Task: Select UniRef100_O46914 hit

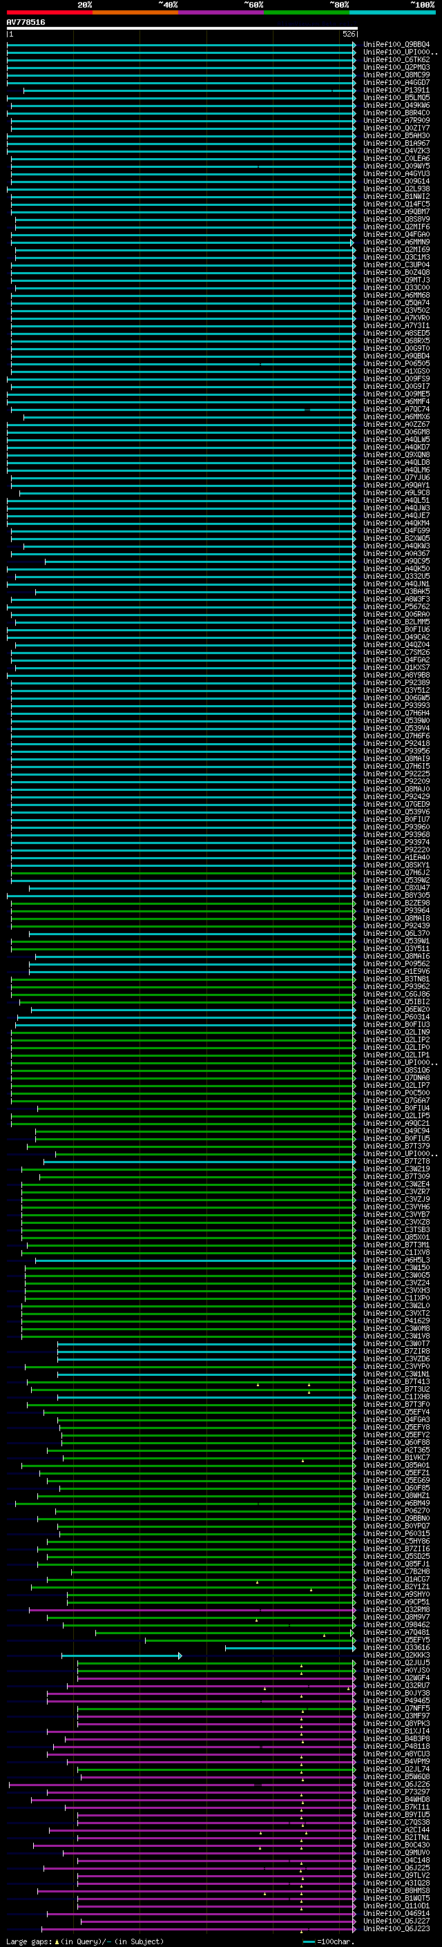Action: click(x=396, y=1914)
